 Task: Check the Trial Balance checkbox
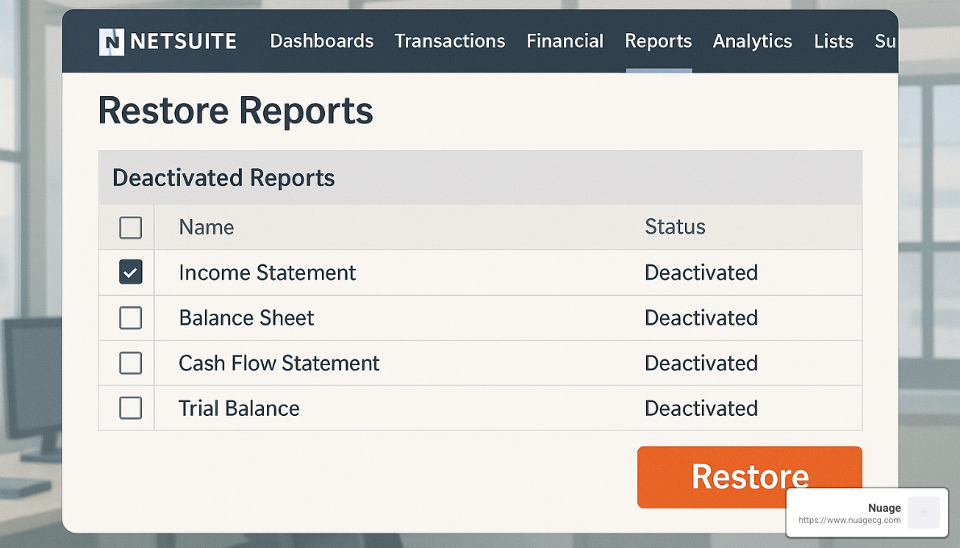click(131, 408)
